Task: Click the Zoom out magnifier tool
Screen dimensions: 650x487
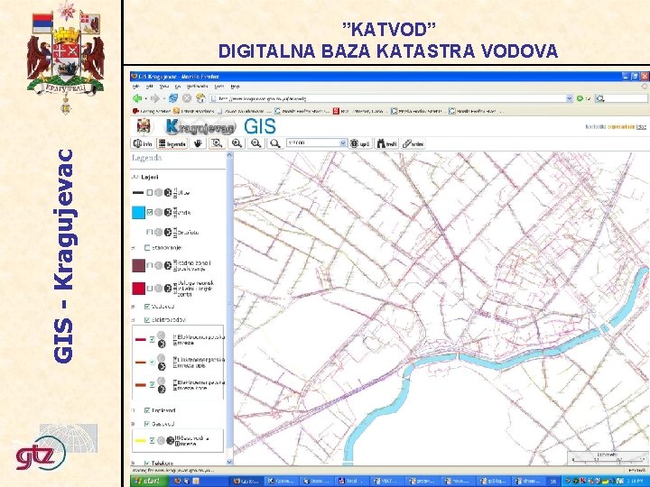Action: point(255,143)
